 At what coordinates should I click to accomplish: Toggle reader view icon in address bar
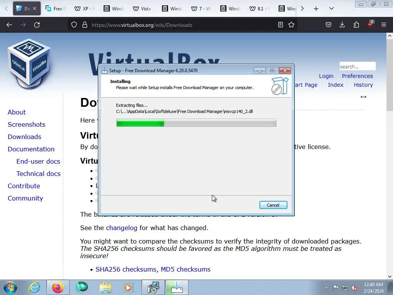[x=281, y=25]
